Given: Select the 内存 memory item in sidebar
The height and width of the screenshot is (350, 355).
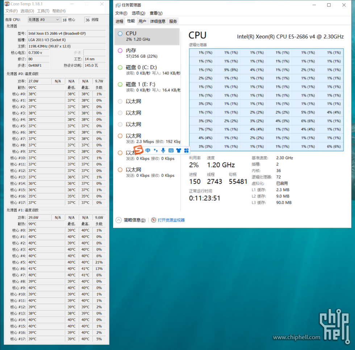Looking at the screenshot, I should (147, 53).
